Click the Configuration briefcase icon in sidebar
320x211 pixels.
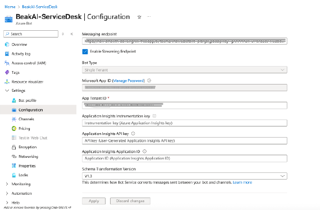coord(14,110)
